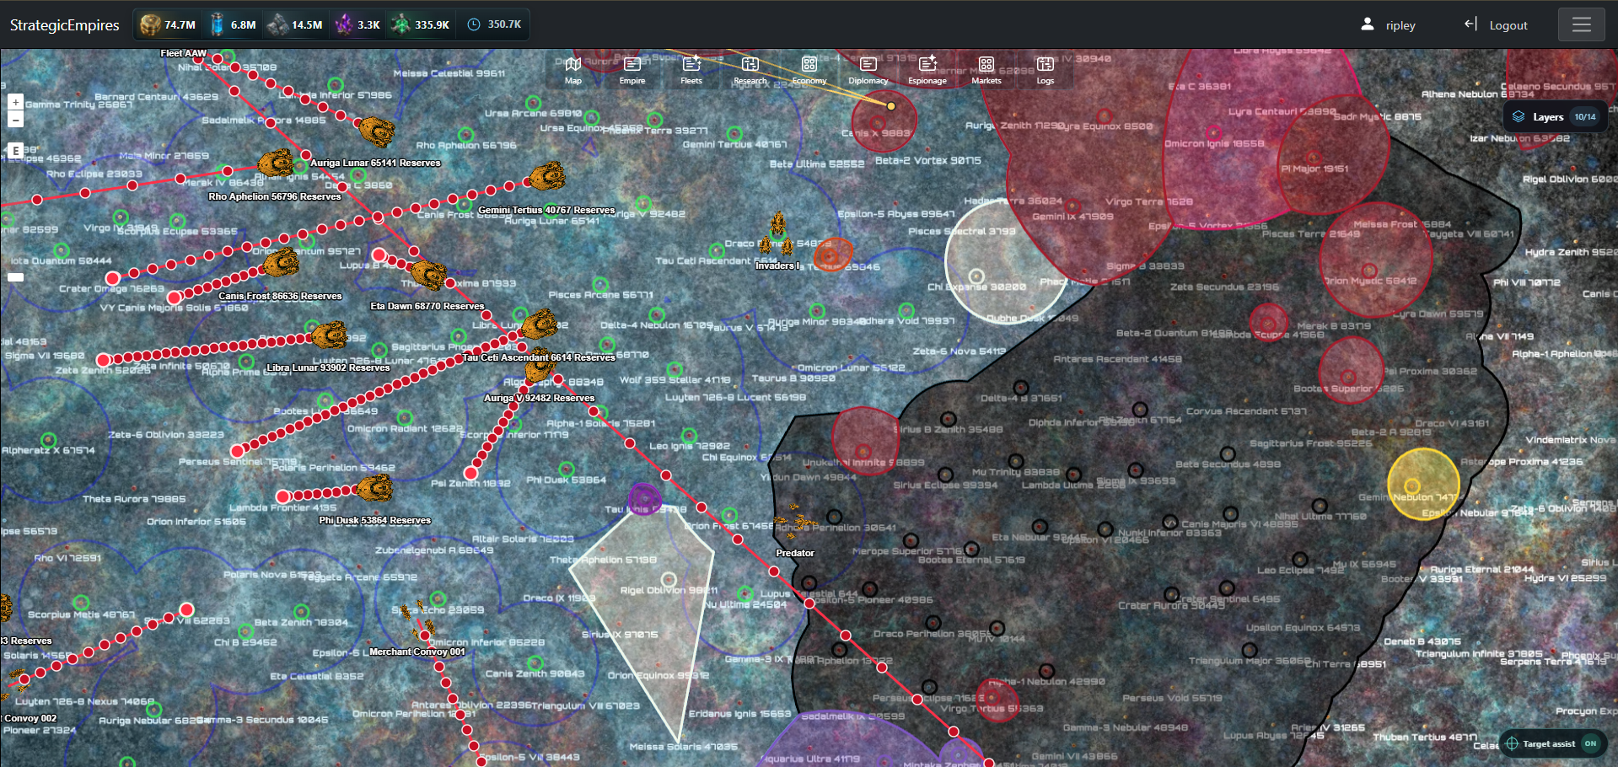
Task: Select the Libra Lunar 93902 Reserves asteroid
Action: [330, 335]
